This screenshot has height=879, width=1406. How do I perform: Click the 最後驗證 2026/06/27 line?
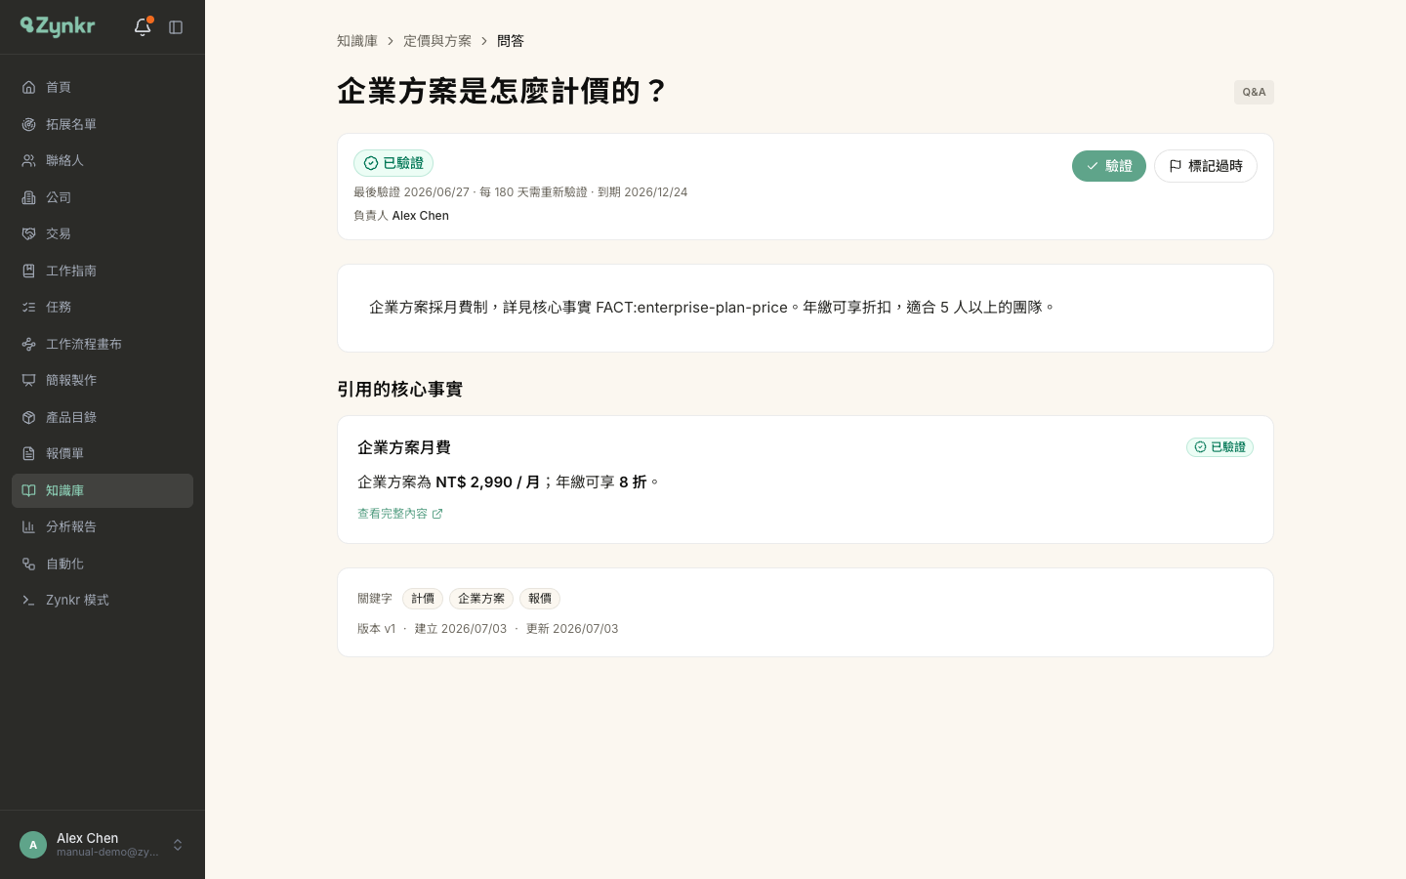coord(520,192)
